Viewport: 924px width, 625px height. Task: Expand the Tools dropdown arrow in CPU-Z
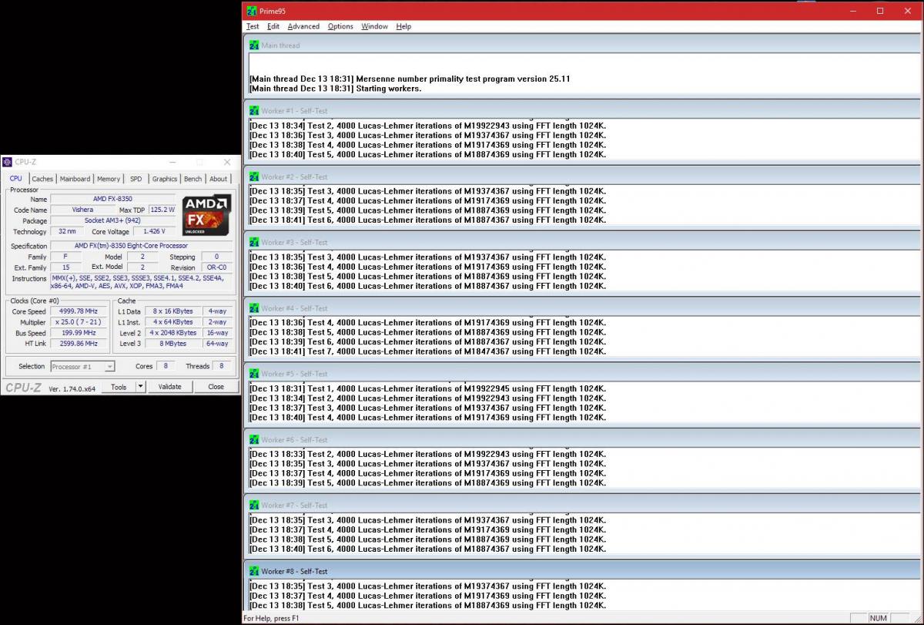coord(140,387)
